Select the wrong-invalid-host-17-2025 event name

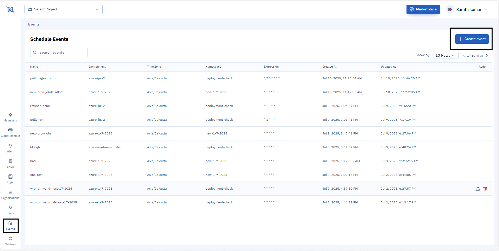[x=51, y=189]
